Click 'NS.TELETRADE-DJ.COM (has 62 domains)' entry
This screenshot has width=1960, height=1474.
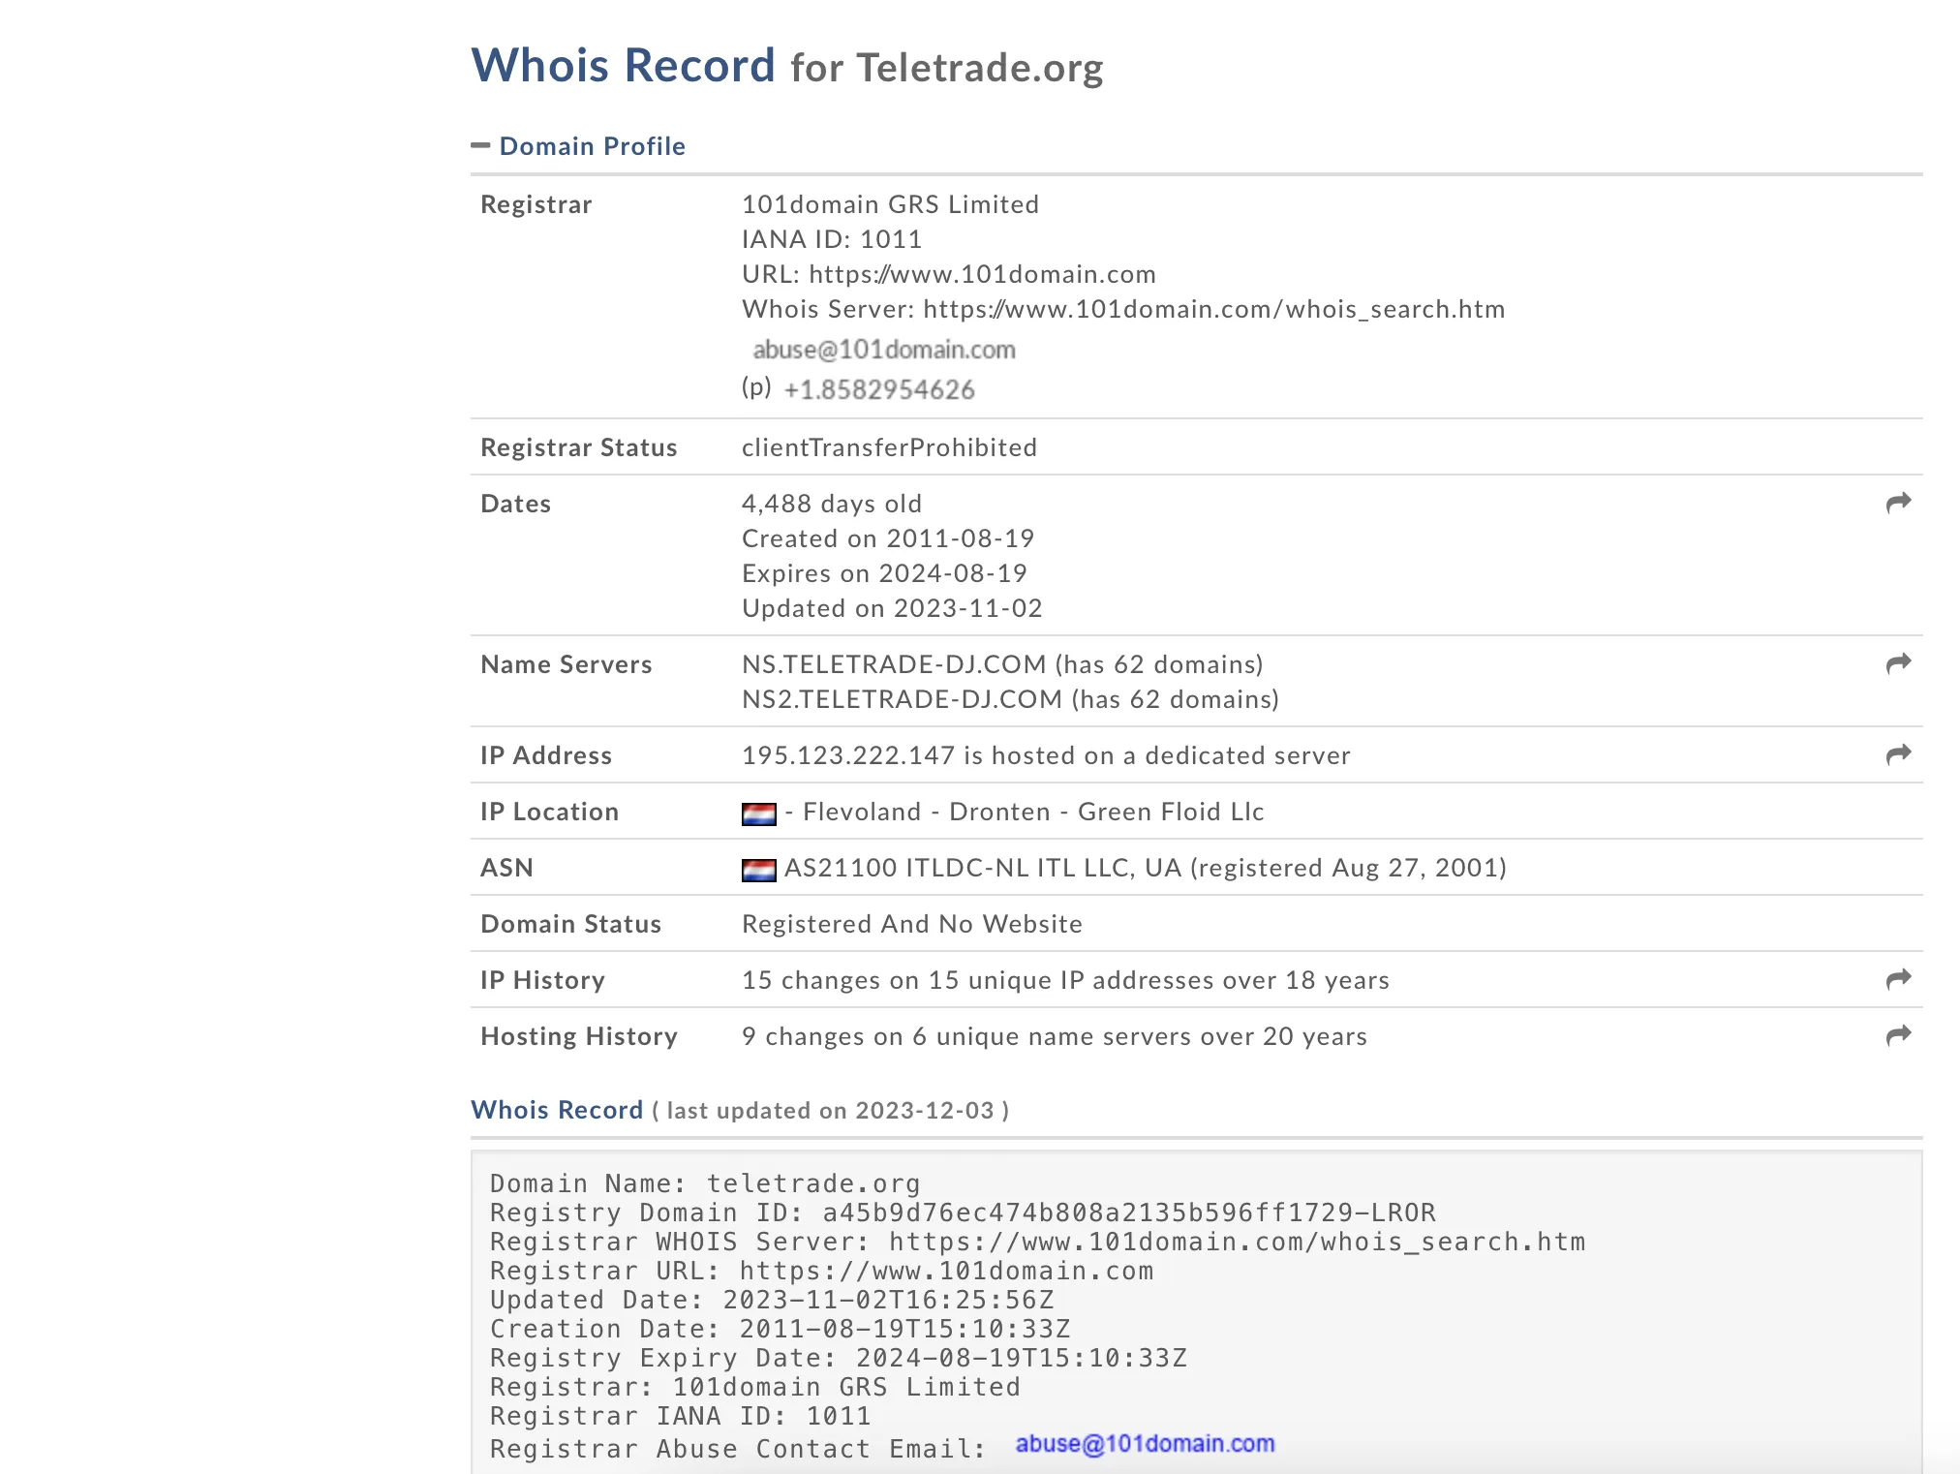click(x=1002, y=664)
